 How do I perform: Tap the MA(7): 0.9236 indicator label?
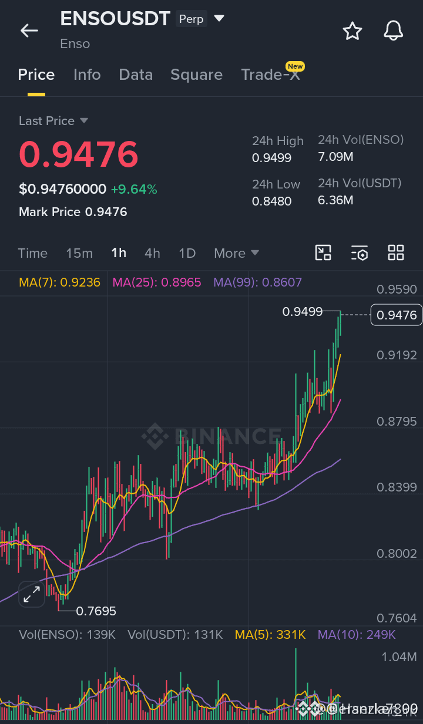59,282
